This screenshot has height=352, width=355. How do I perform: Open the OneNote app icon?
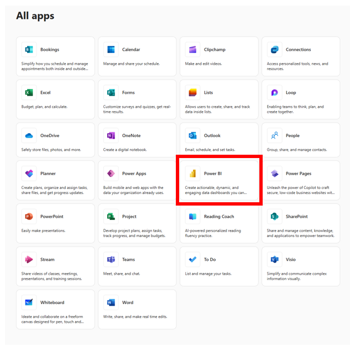click(x=111, y=135)
